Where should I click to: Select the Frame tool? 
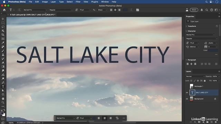(x=3, y=39)
